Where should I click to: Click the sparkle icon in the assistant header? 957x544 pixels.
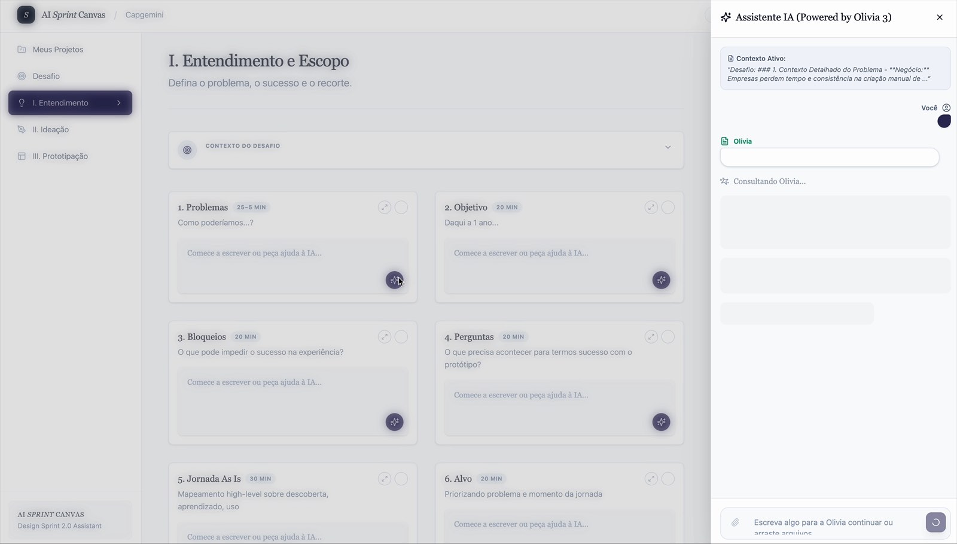(x=726, y=17)
